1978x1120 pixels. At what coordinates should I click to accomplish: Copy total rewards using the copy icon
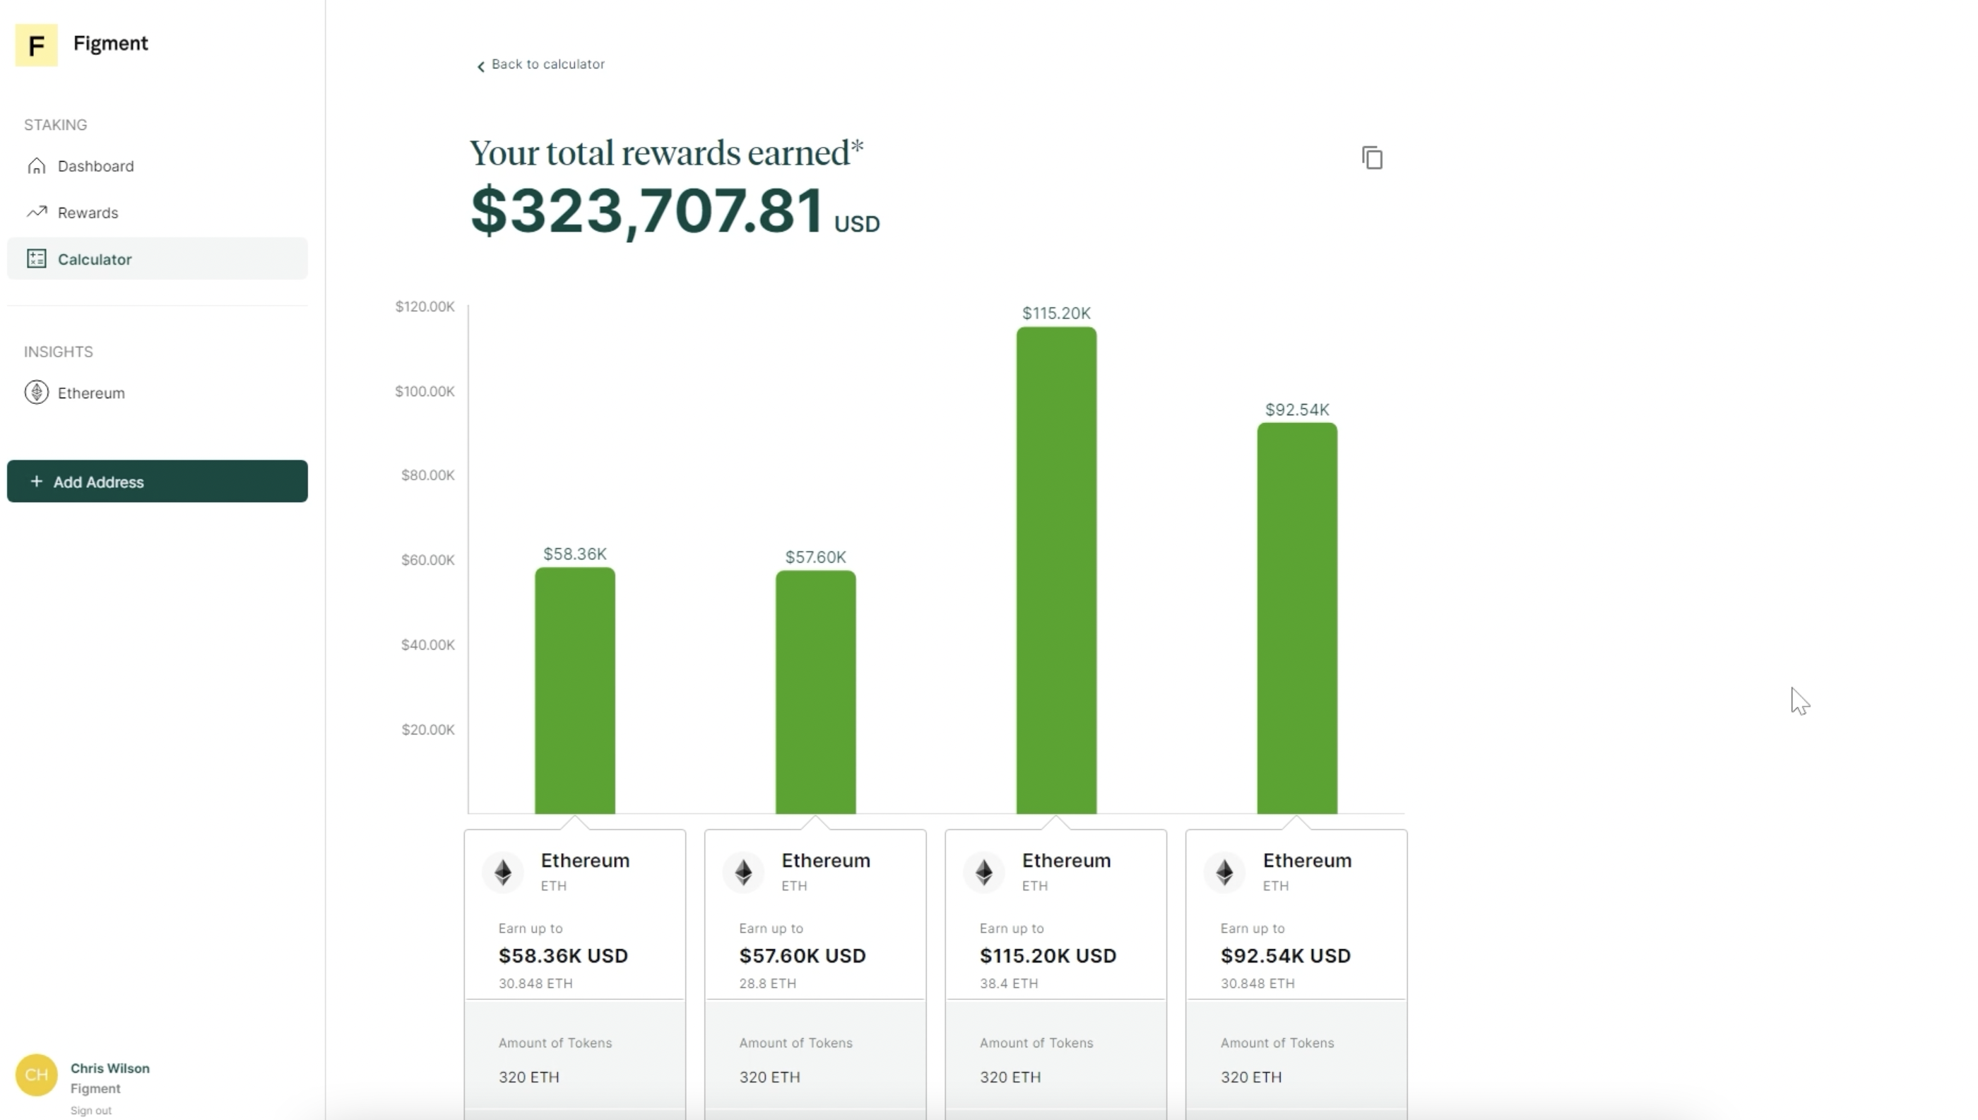[x=1372, y=157]
